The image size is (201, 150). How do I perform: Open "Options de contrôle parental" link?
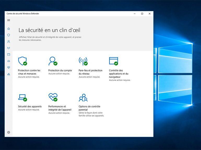tap(89, 108)
